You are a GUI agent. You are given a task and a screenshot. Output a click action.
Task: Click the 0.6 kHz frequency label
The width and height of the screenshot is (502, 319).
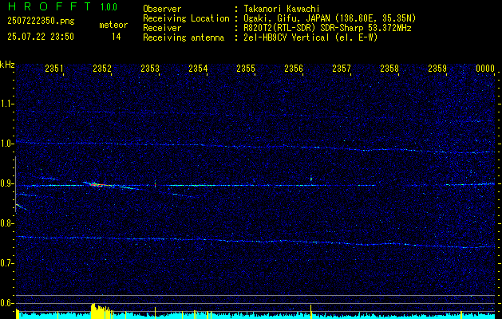pyautogui.click(x=6, y=303)
